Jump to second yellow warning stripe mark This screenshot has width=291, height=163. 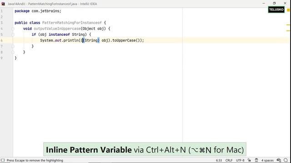pyautogui.click(x=288, y=31)
